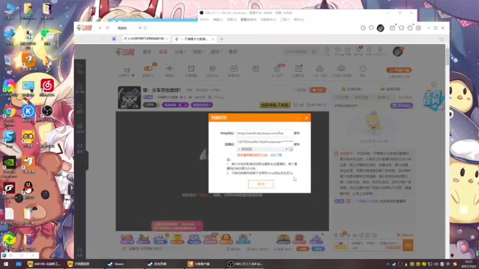Go back in the Douyu client
The width and height of the screenshot is (479, 269).
(x=101, y=27)
